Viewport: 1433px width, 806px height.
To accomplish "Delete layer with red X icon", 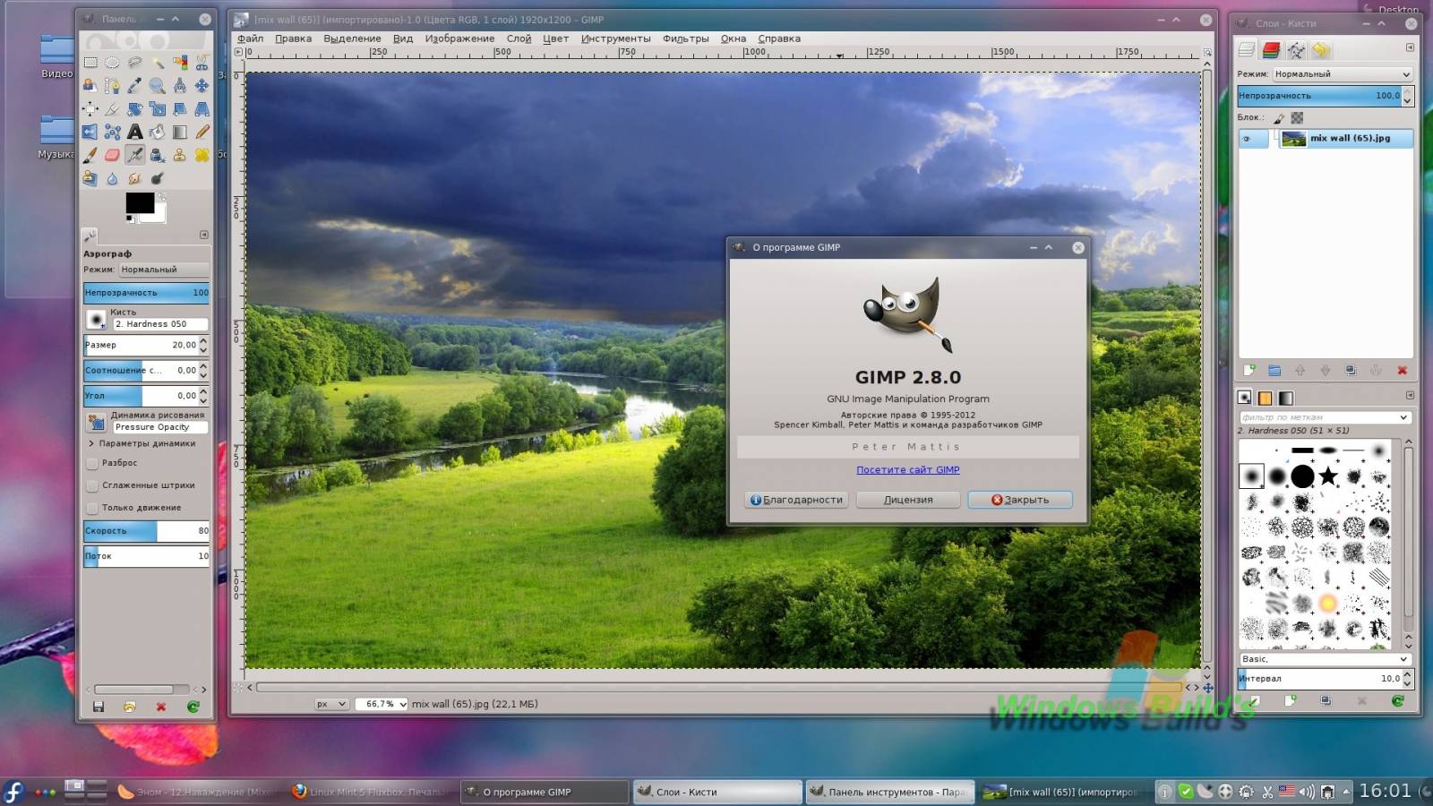I will click(1403, 370).
